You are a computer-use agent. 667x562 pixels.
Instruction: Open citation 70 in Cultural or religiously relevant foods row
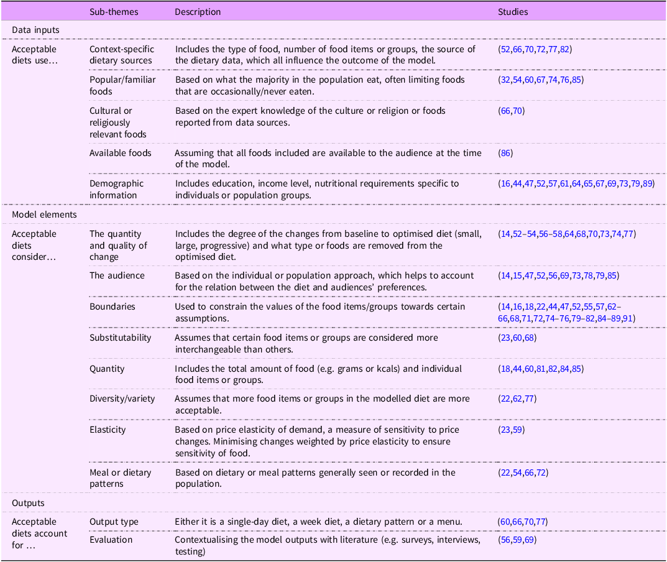517,111
